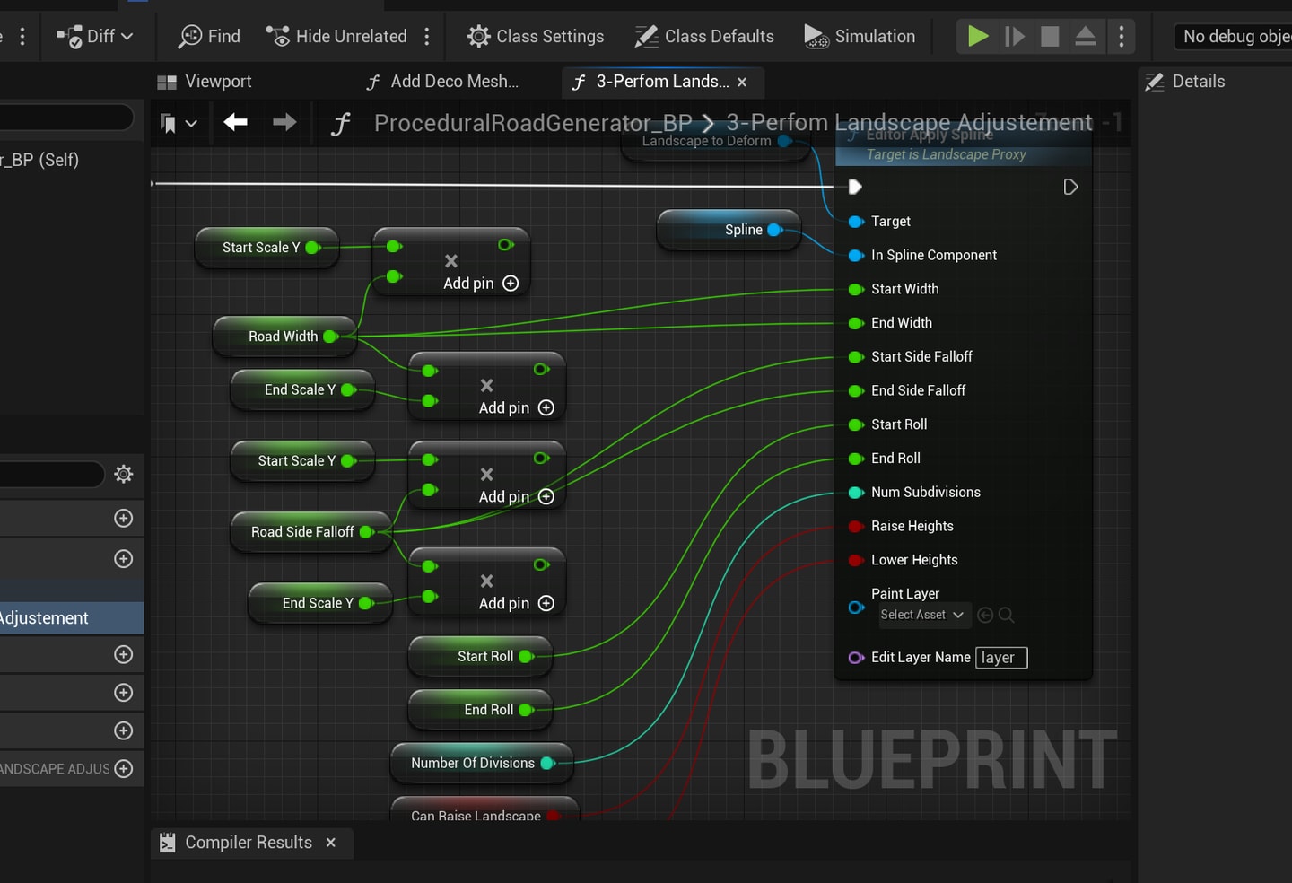The image size is (1292, 883).
Task: Switch to the Viewport tab
Action: tap(205, 82)
